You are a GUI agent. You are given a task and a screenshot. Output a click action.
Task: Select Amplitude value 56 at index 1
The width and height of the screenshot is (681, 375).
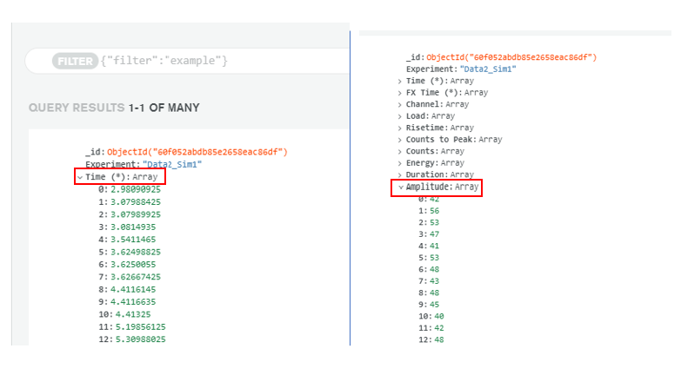(x=435, y=210)
